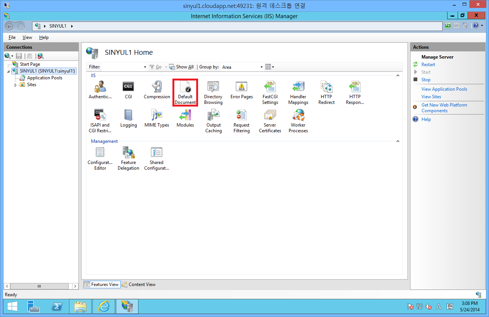This screenshot has height=317, width=489.
Task: Open the Help menu
Action: [44, 37]
